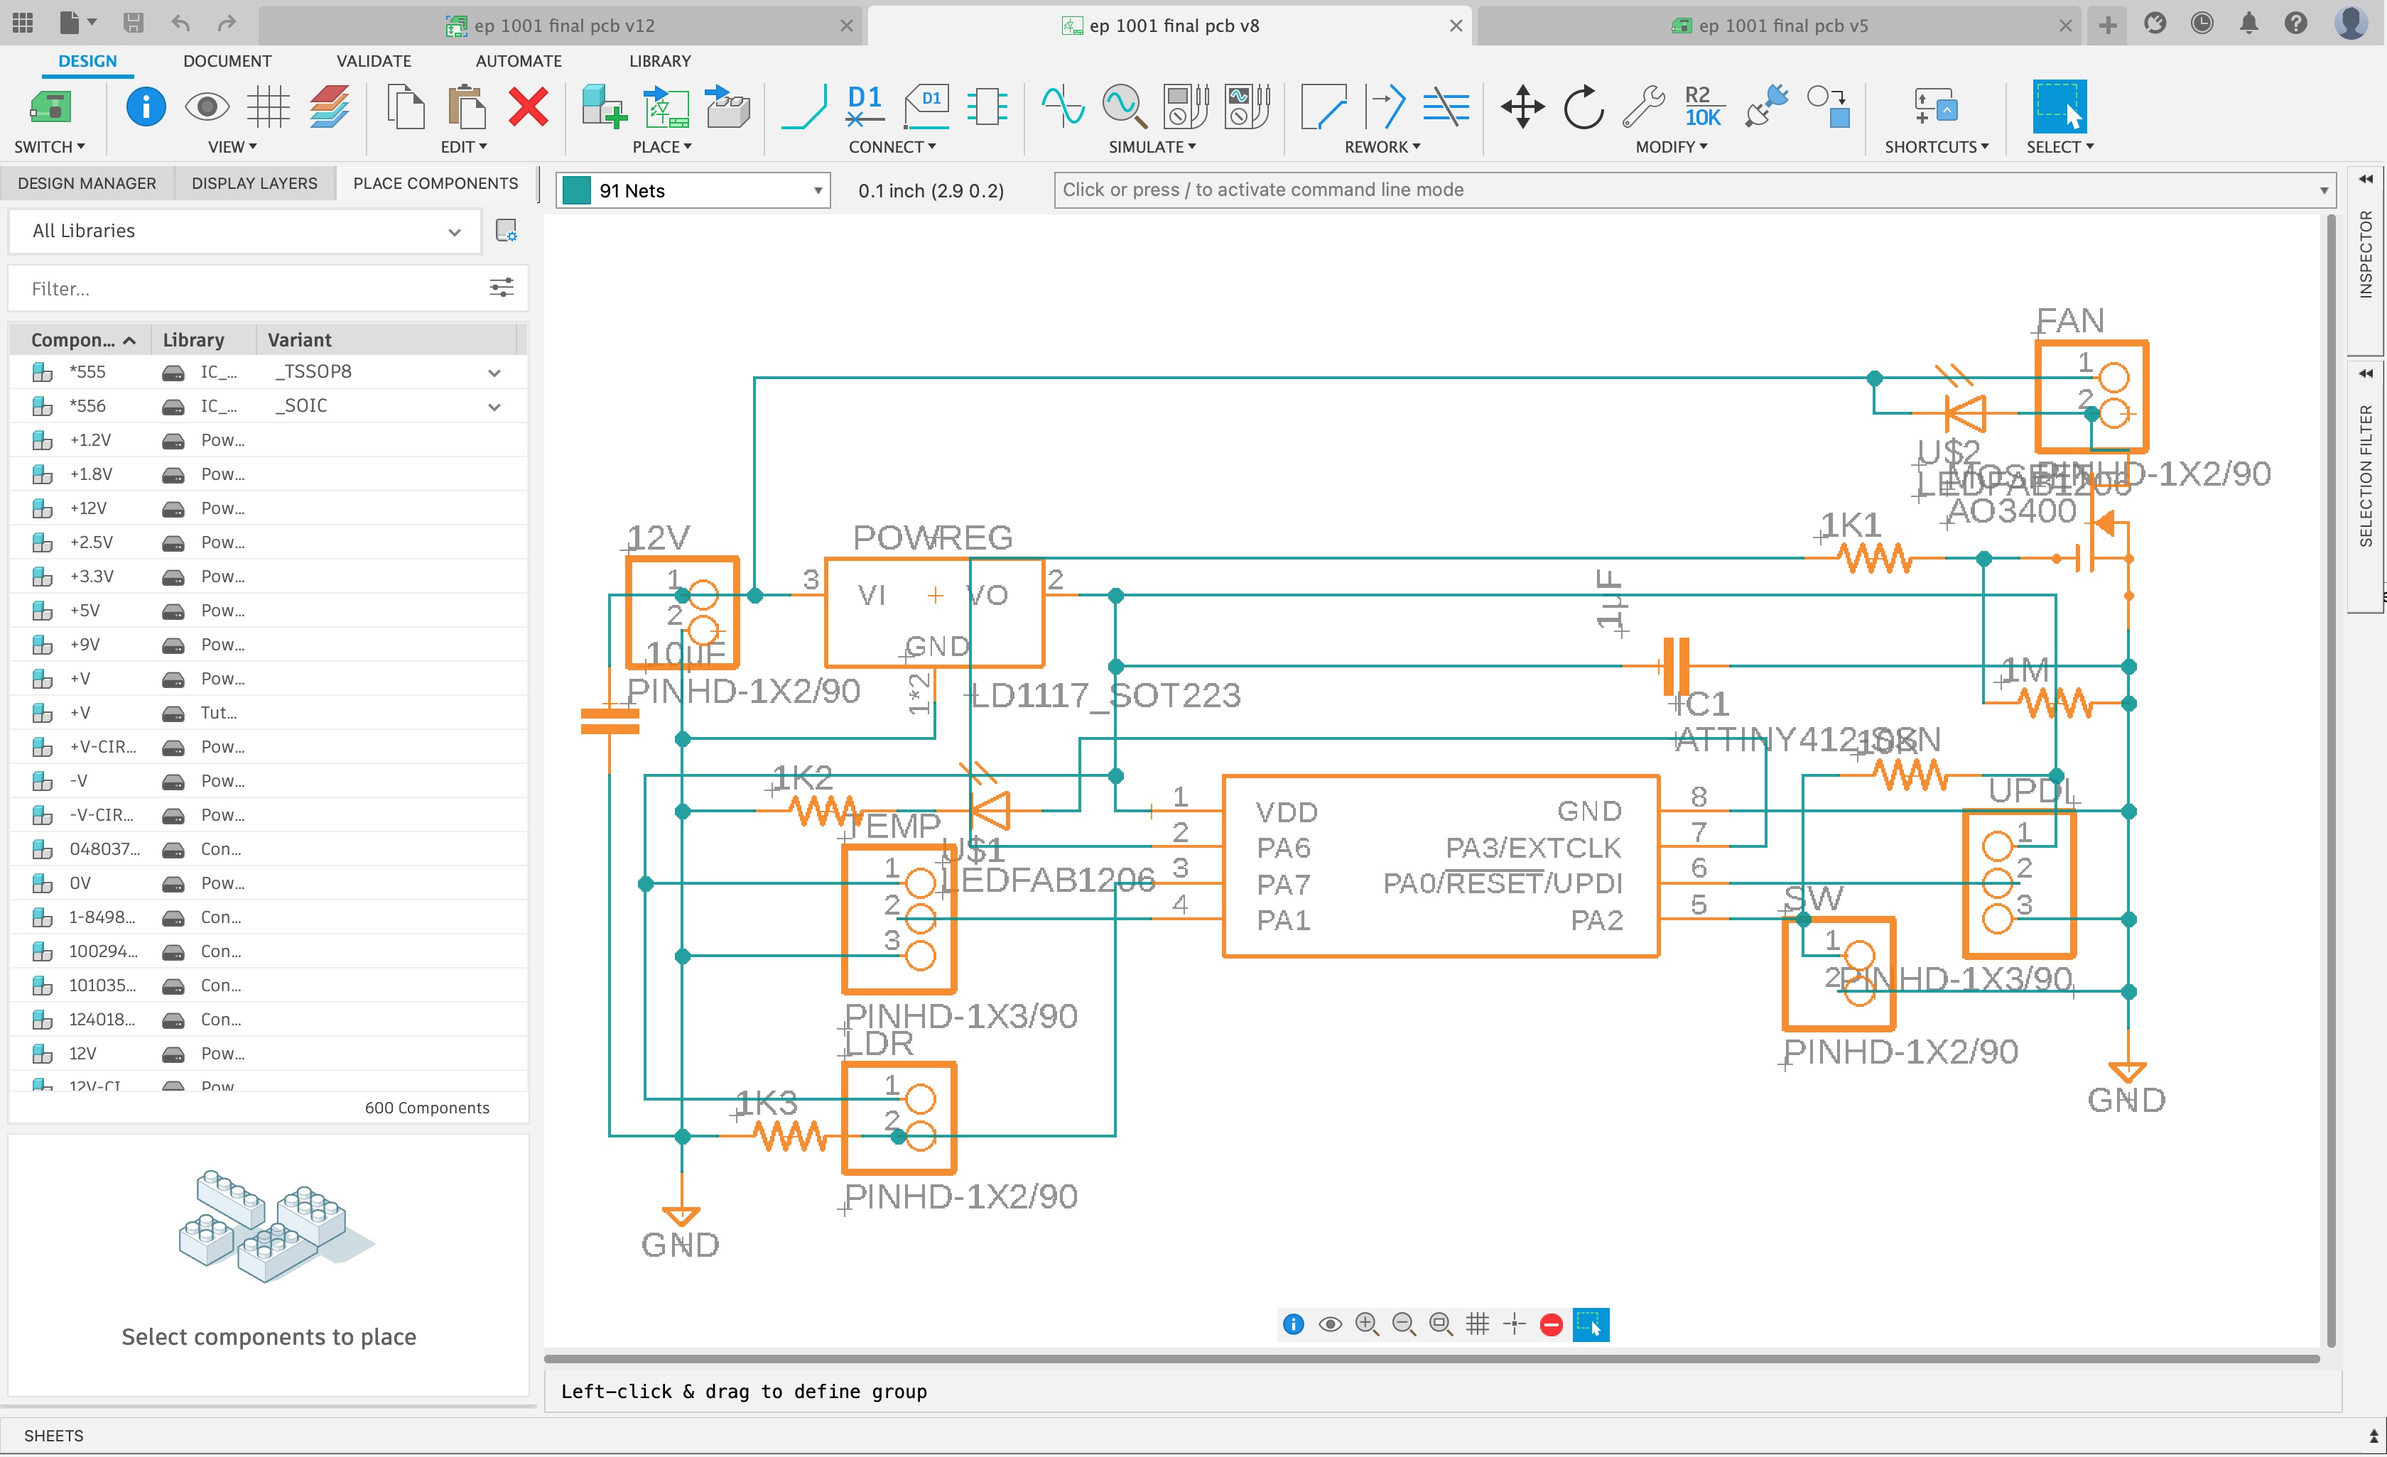Select the Net draw tool in Connect

click(804, 107)
